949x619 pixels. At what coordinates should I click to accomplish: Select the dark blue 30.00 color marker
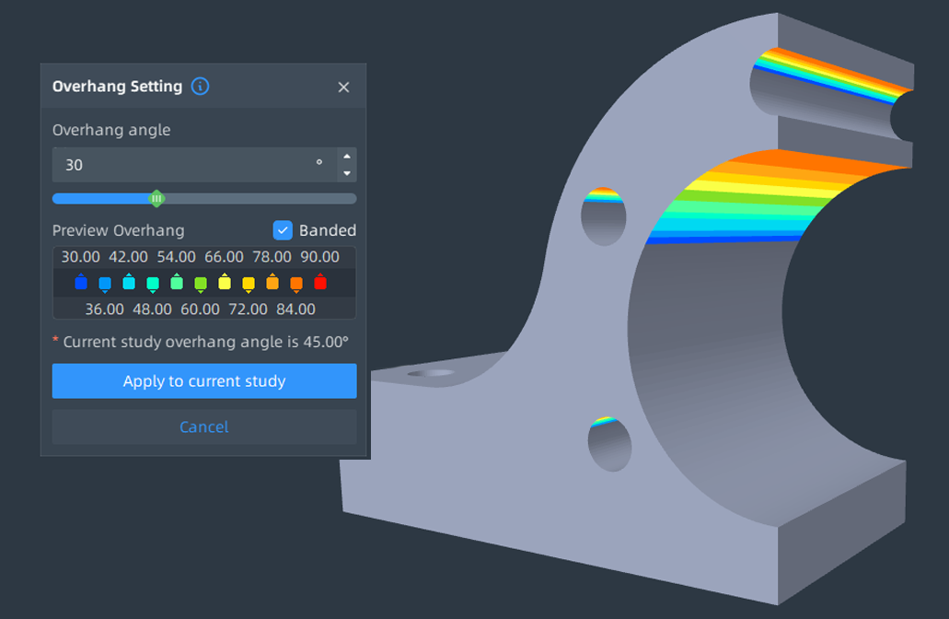tap(81, 283)
